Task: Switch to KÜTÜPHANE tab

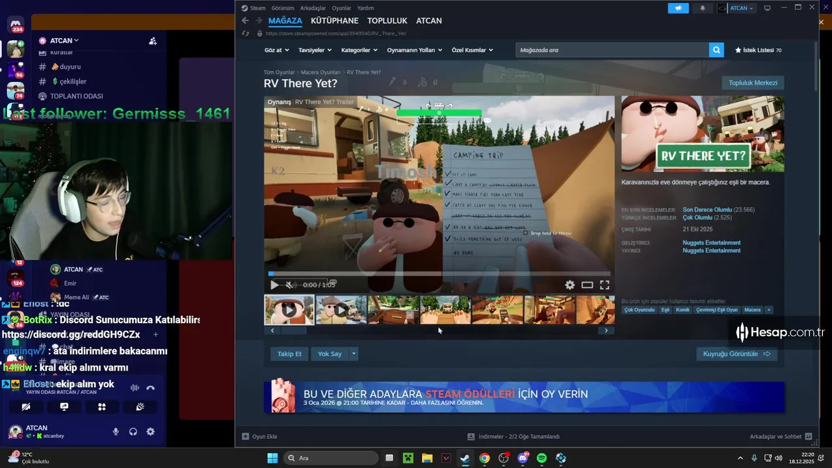Action: tap(335, 21)
